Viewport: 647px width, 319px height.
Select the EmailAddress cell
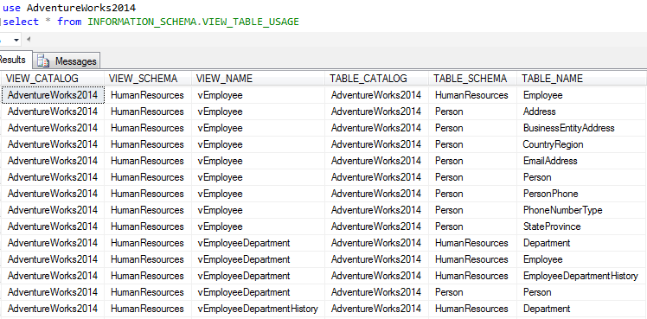[x=582, y=161]
